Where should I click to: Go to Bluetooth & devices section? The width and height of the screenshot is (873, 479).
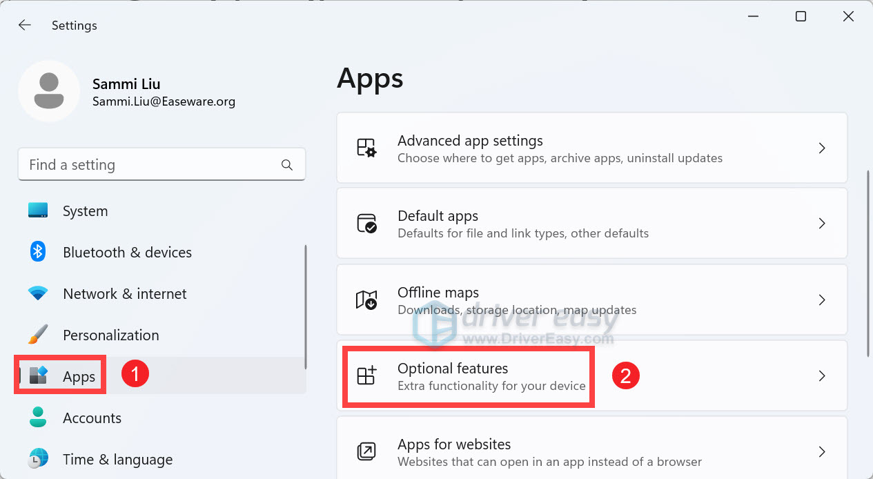click(127, 252)
